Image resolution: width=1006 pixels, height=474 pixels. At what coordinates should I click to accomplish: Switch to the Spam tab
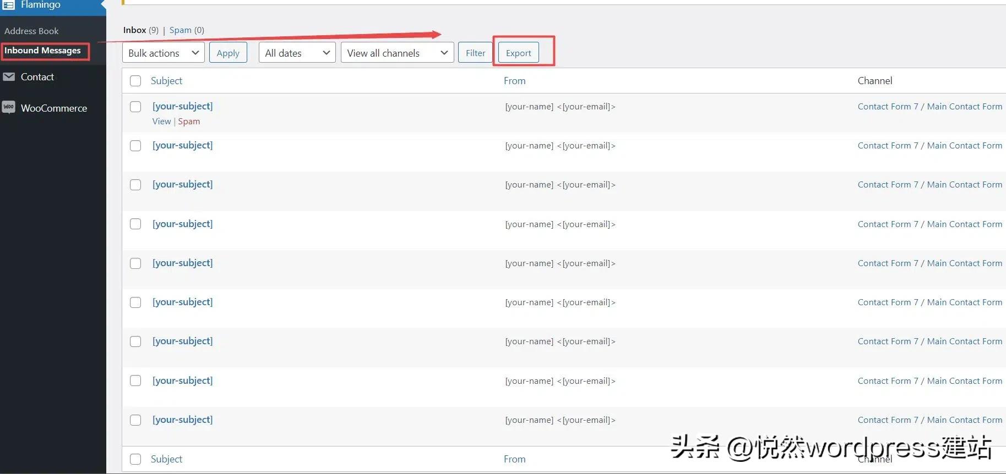[x=180, y=30]
